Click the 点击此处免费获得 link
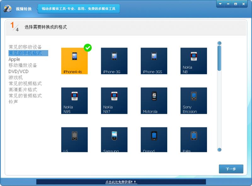Screen dimensions: 252x186 click(x=121, y=182)
